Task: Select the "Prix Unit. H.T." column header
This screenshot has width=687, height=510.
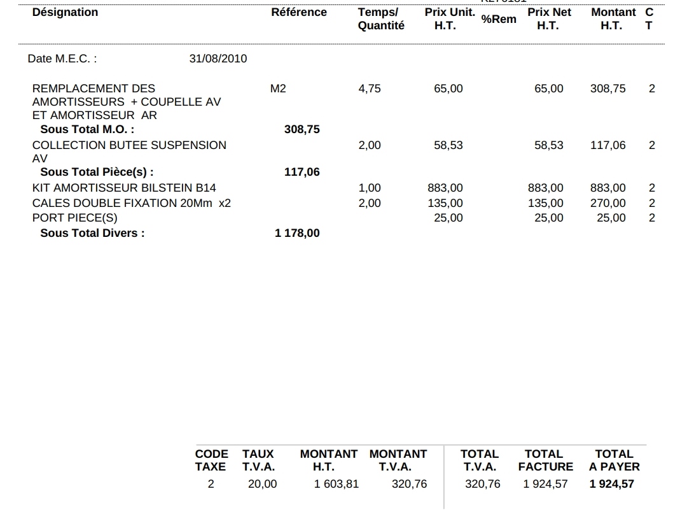Action: click(x=450, y=19)
